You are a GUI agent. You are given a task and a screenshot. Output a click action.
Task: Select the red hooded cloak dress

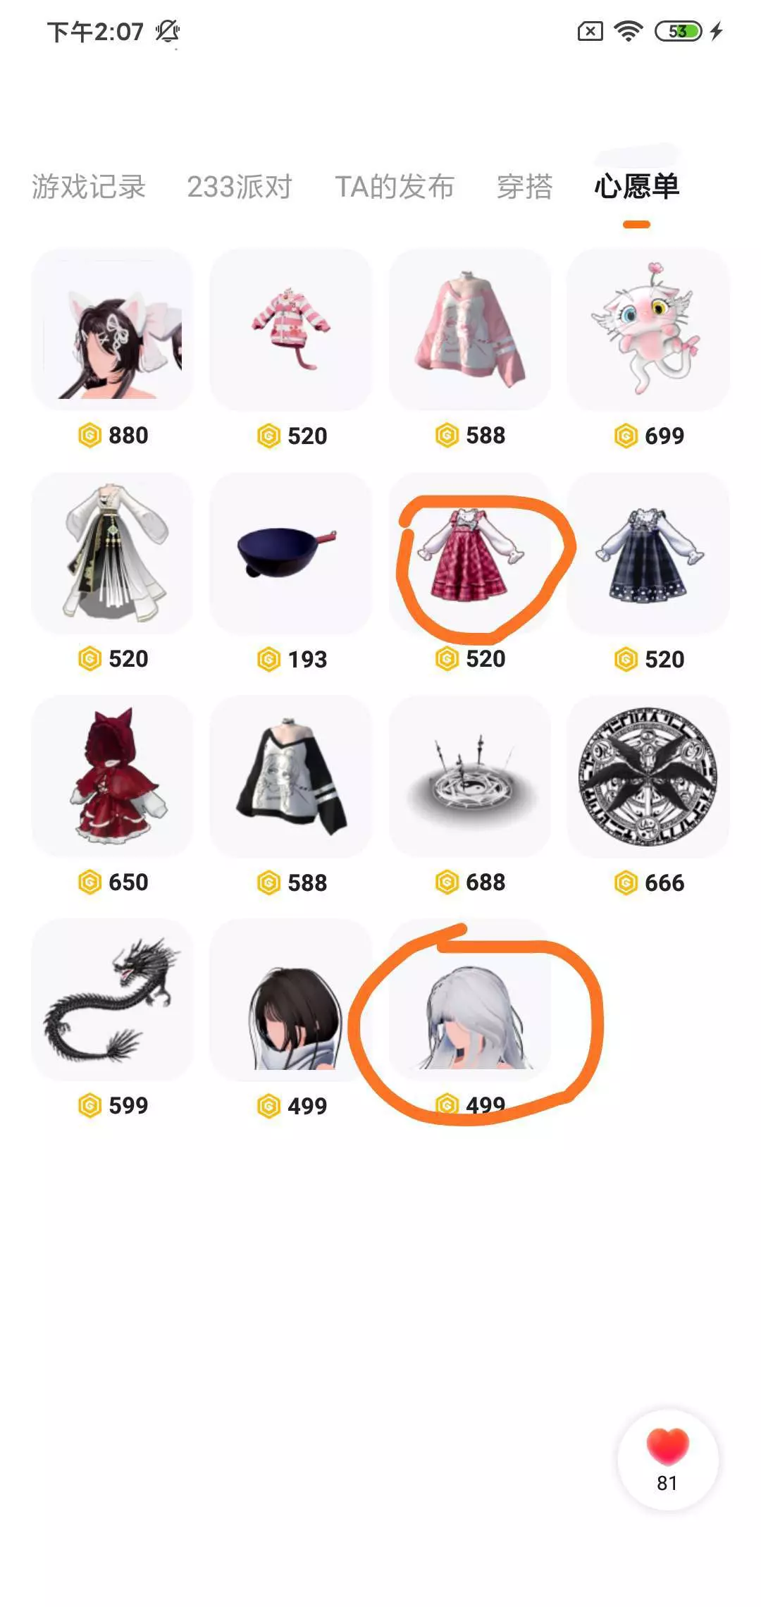(x=112, y=776)
